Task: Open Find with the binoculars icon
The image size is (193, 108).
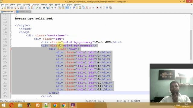Action: coord(44,8)
